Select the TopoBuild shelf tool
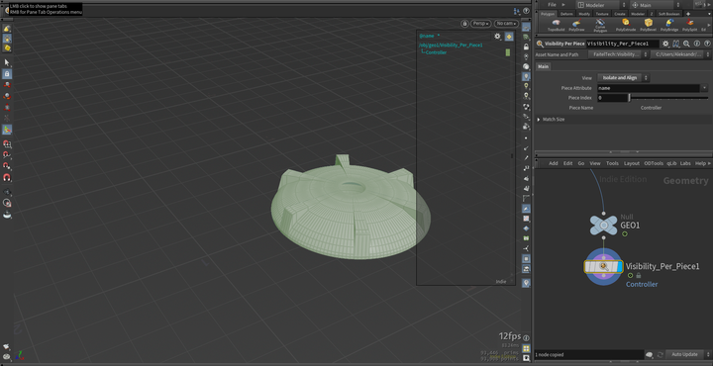Screen dimensions: 713x366 [x=556, y=25]
